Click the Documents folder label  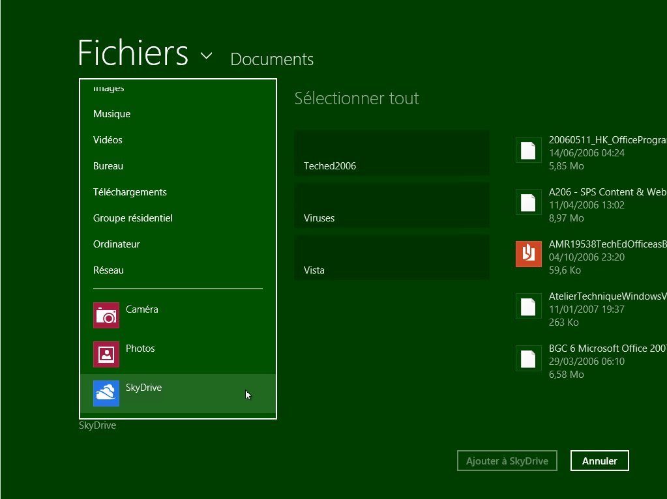[x=272, y=59]
